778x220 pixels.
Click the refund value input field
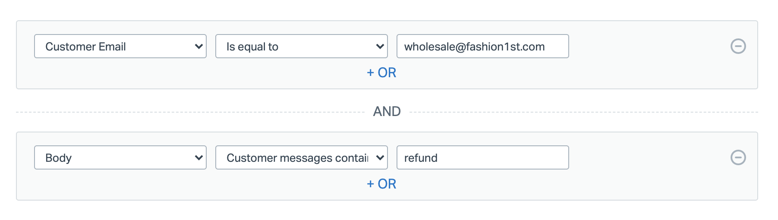[482, 157]
